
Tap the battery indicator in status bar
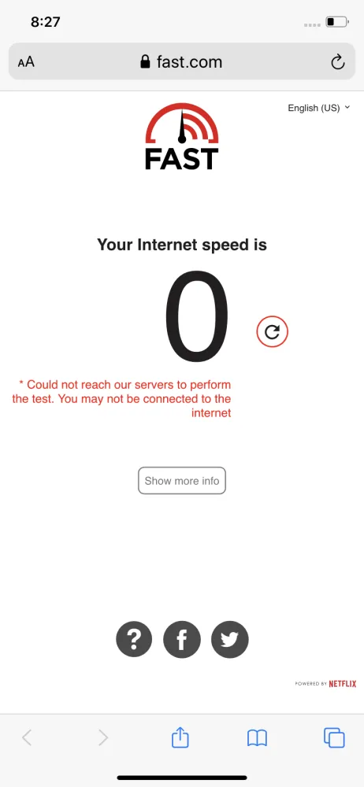337,22
